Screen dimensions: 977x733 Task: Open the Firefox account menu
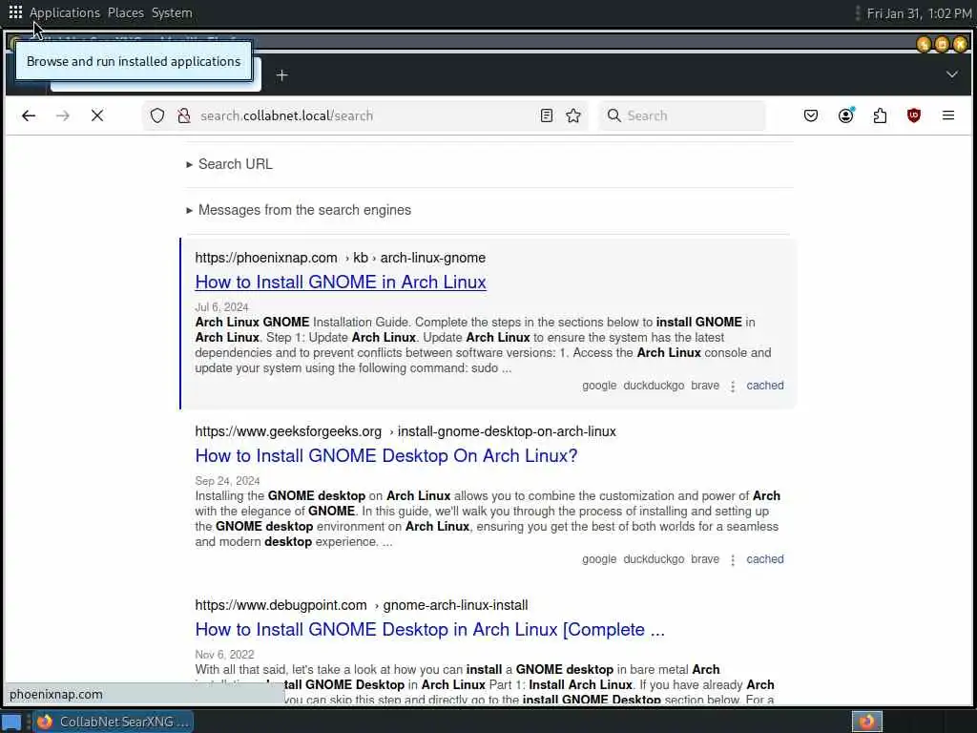pyautogui.click(x=845, y=115)
